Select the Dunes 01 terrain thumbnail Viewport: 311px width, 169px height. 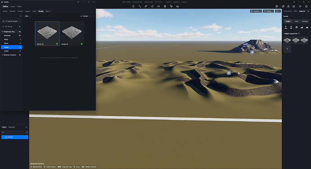pos(72,33)
